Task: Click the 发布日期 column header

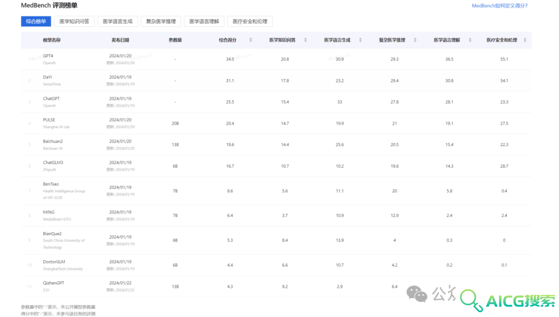Action: pos(120,40)
